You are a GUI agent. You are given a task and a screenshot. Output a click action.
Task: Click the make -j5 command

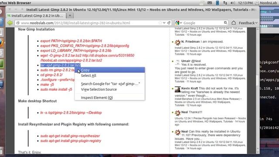[47, 85]
